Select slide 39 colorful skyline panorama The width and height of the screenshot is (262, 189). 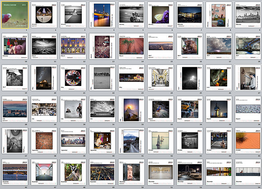coord(73,141)
